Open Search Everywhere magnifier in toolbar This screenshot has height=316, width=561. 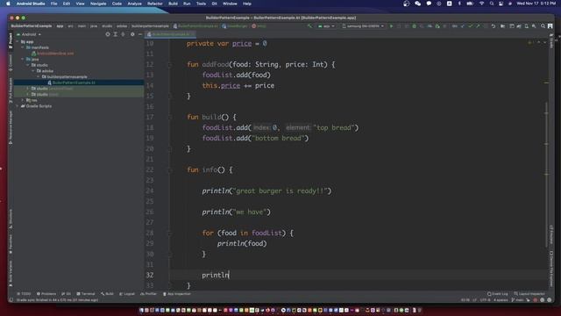point(543,26)
